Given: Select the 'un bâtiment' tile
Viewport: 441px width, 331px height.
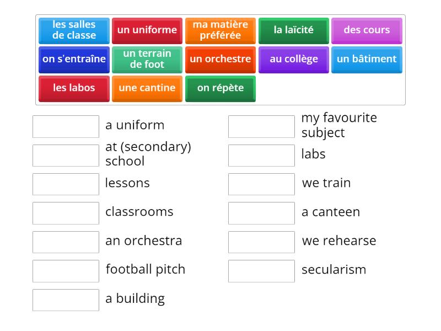Looking at the screenshot, I should click(x=367, y=59).
